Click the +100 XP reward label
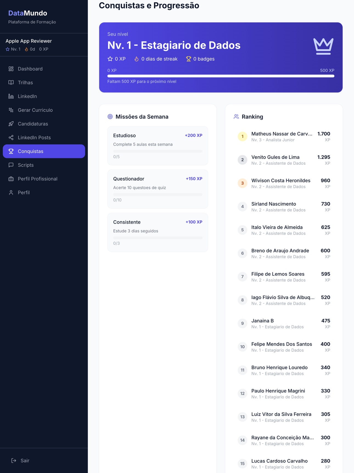354x473 pixels. 194,222
